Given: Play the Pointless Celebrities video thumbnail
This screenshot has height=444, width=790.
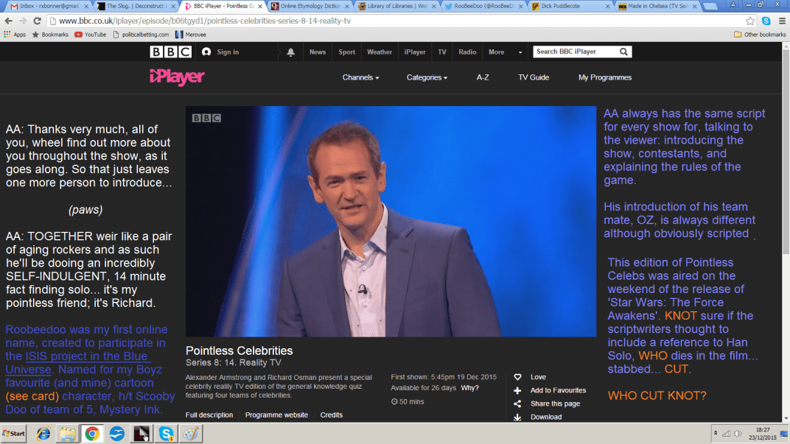Looking at the screenshot, I should 391,221.
